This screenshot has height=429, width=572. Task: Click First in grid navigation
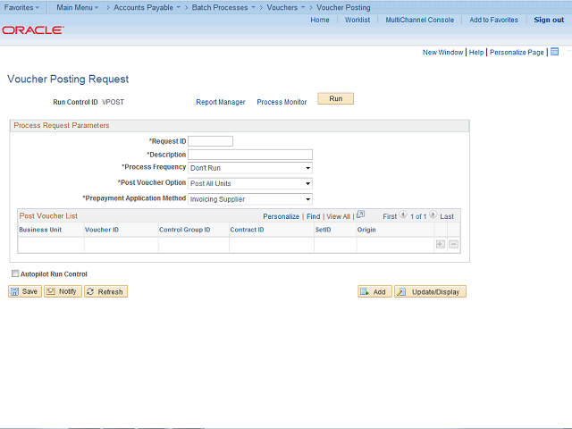click(x=390, y=216)
